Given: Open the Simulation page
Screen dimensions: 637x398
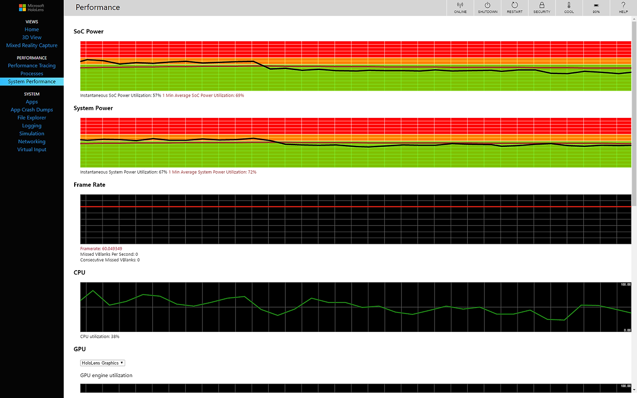Looking at the screenshot, I should click(32, 134).
